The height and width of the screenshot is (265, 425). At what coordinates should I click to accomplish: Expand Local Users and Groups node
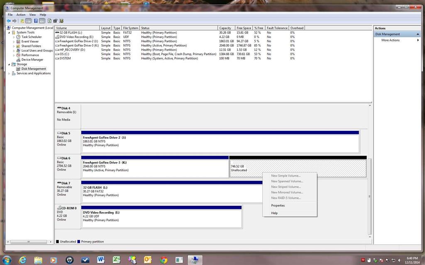click(x=14, y=51)
